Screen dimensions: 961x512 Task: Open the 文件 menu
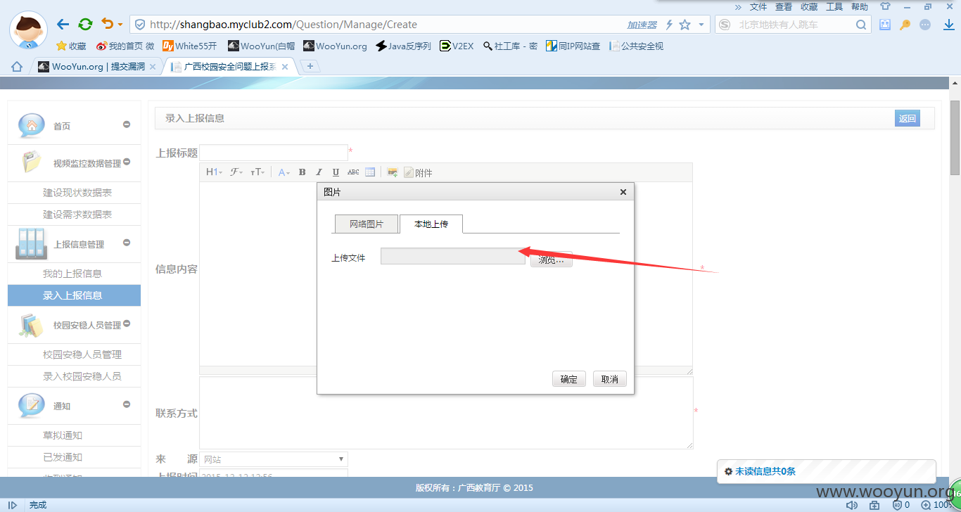758,6
